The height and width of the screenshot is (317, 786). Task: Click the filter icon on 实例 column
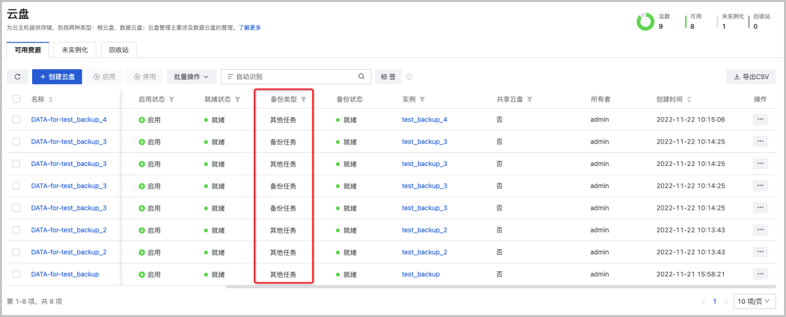422,100
